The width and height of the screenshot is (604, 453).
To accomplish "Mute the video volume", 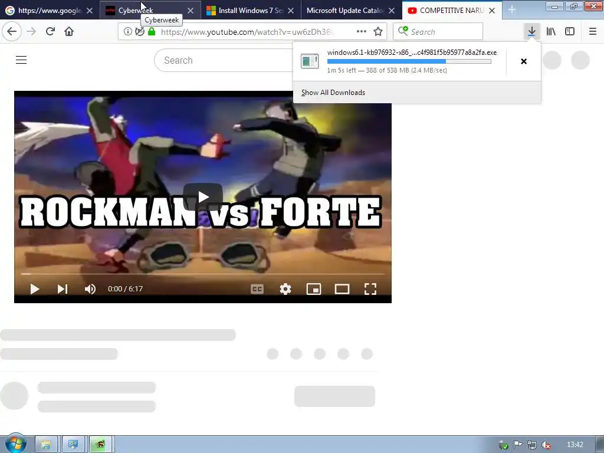I will (x=90, y=289).
